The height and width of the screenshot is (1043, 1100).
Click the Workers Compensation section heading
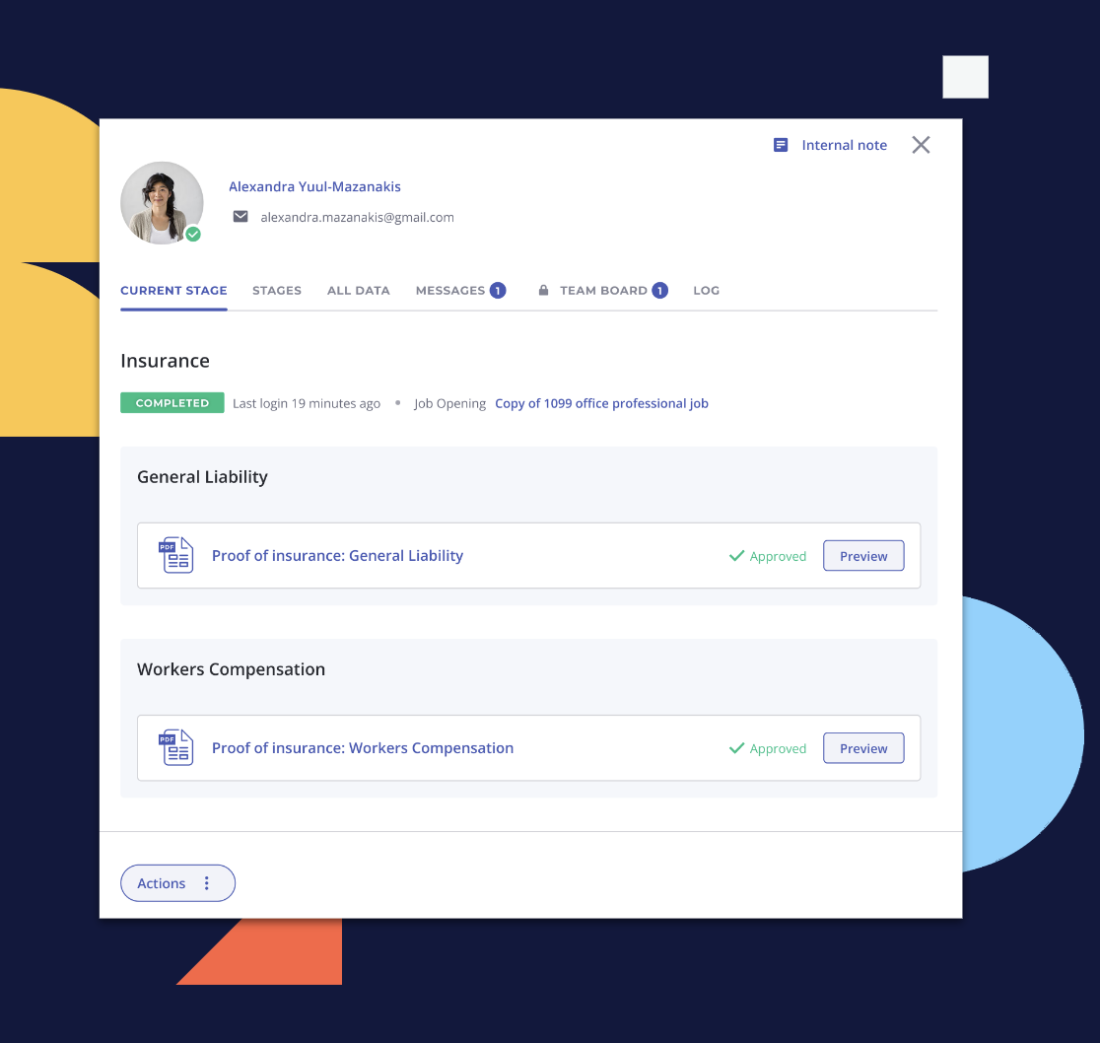231,669
